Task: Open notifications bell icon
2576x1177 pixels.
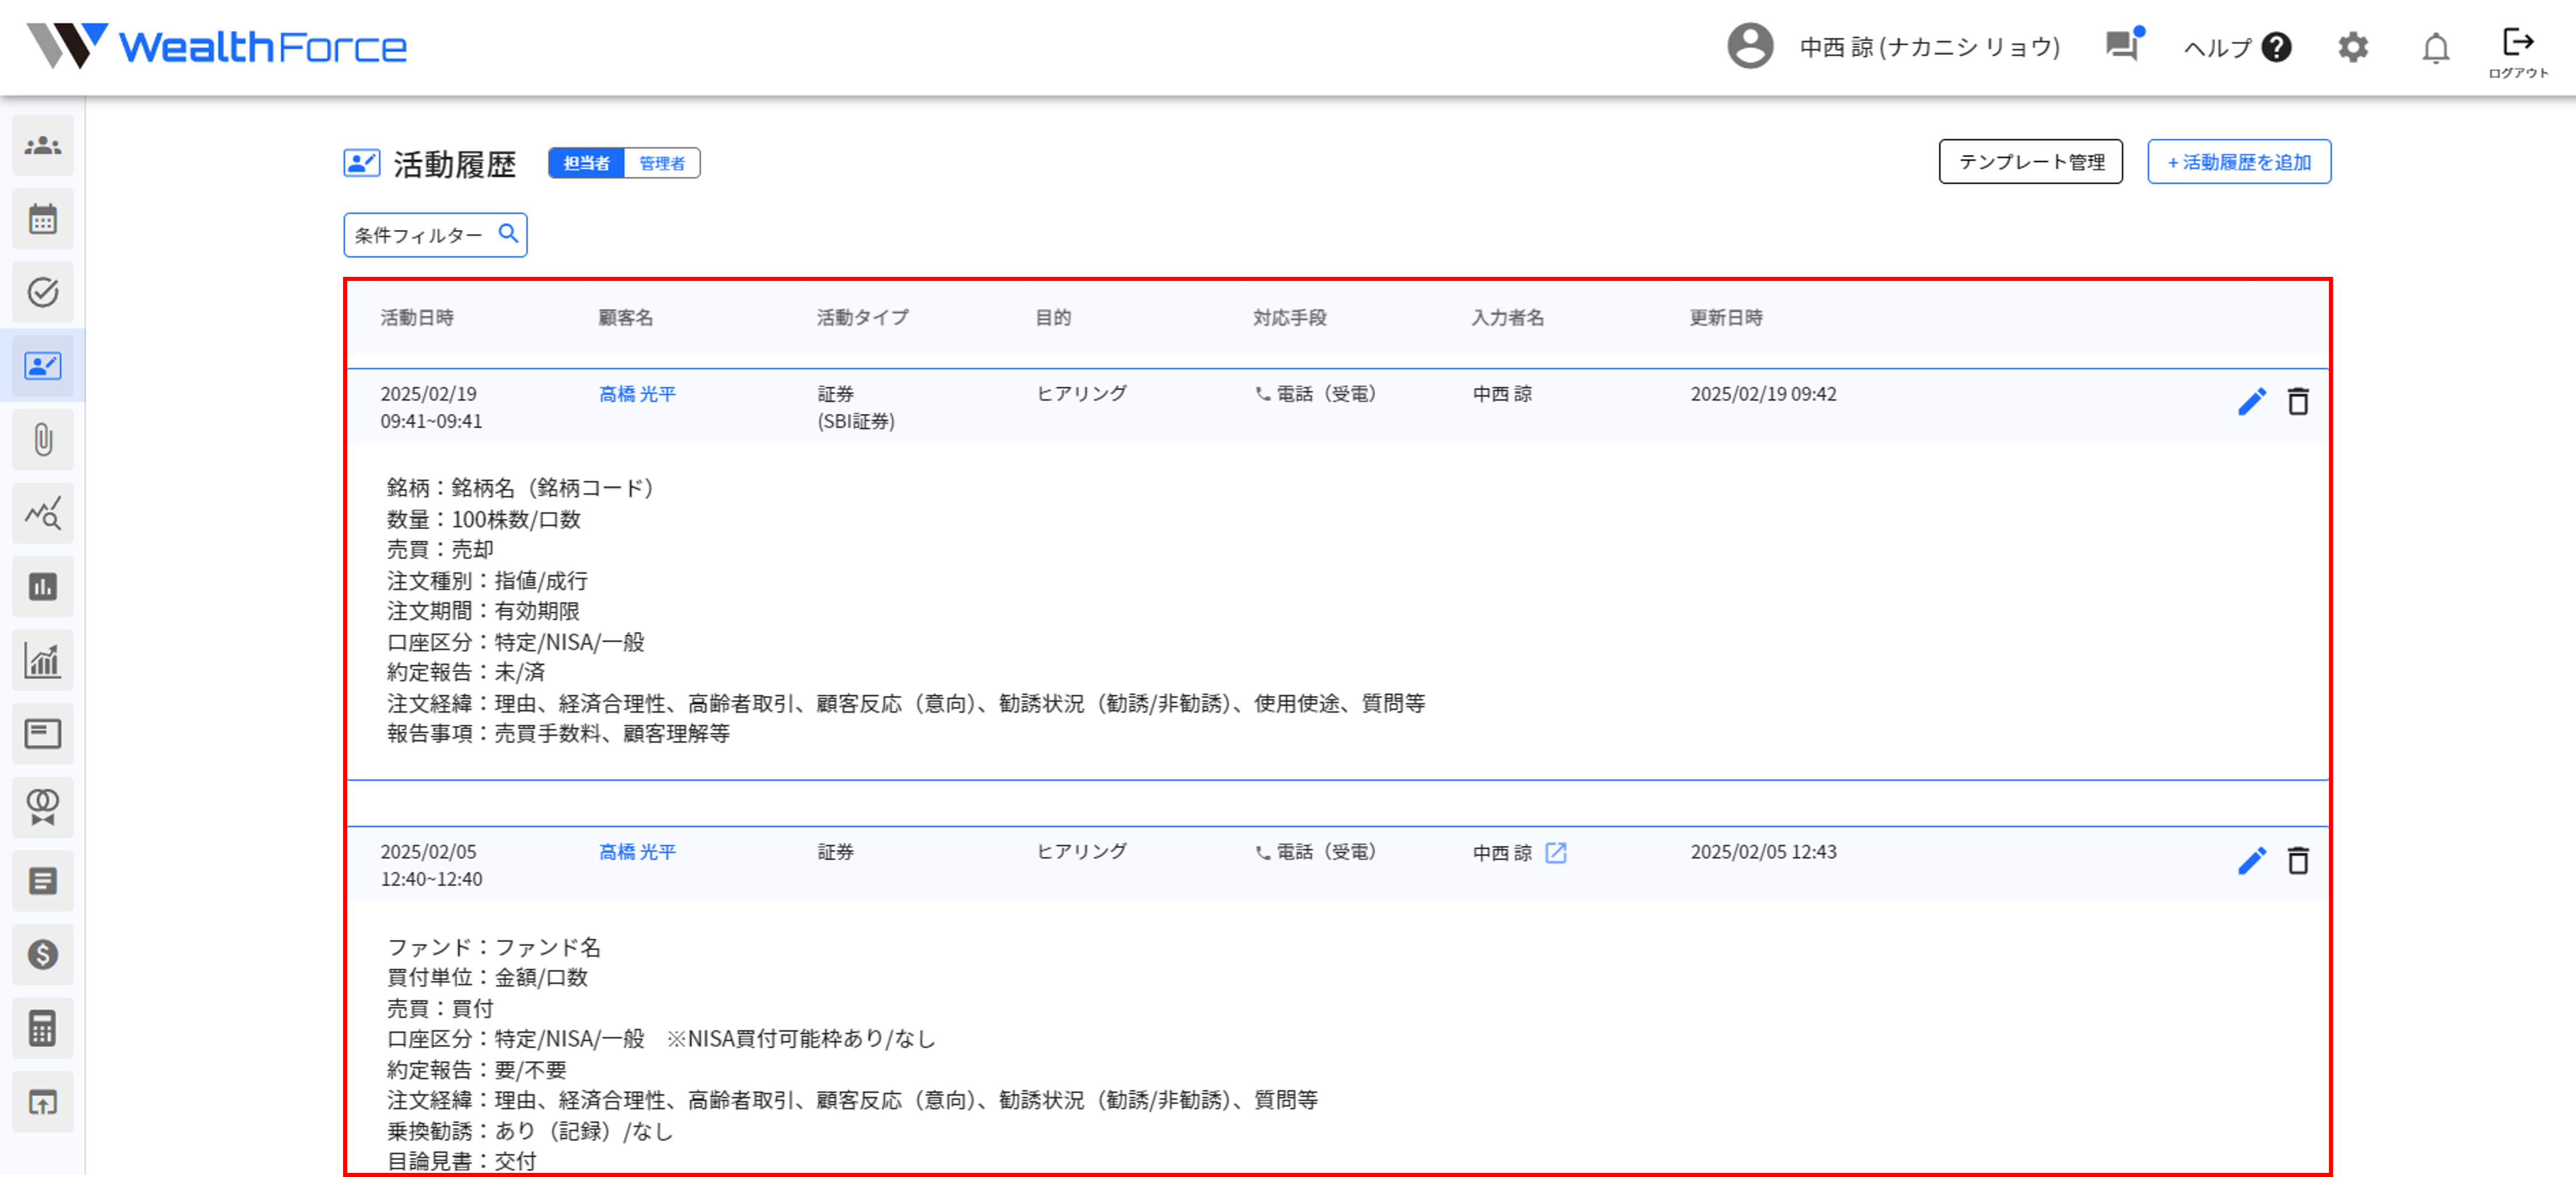Action: (2435, 48)
